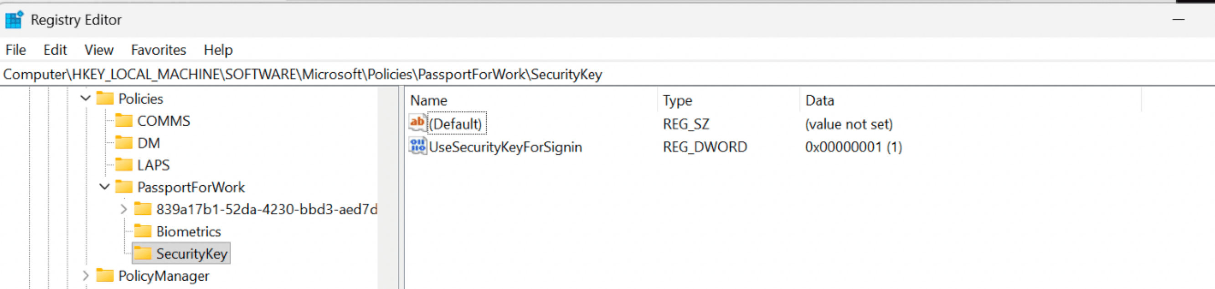This screenshot has width=1215, height=289.
Task: Open the View menu
Action: pyautogui.click(x=98, y=50)
